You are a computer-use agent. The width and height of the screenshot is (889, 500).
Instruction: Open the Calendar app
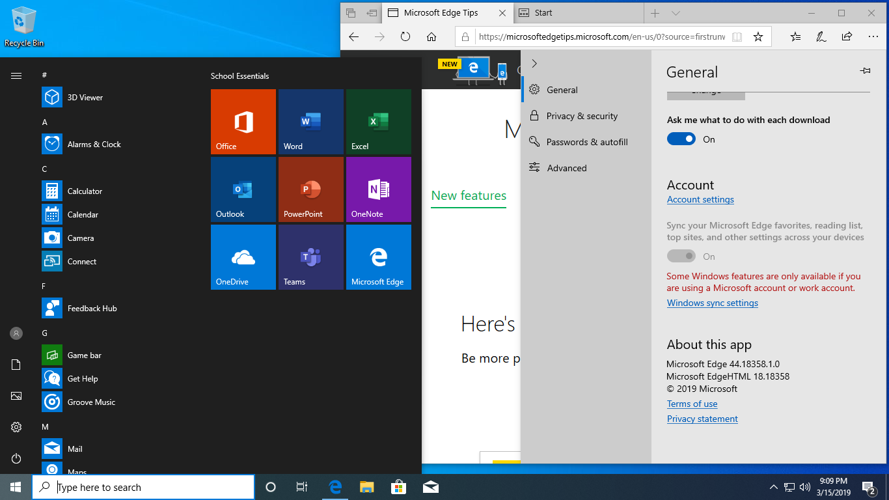(x=117, y=215)
